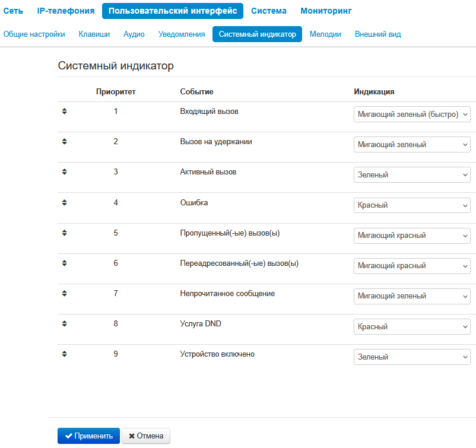Click the reorder arrows for Активный вызов

[x=65, y=171]
